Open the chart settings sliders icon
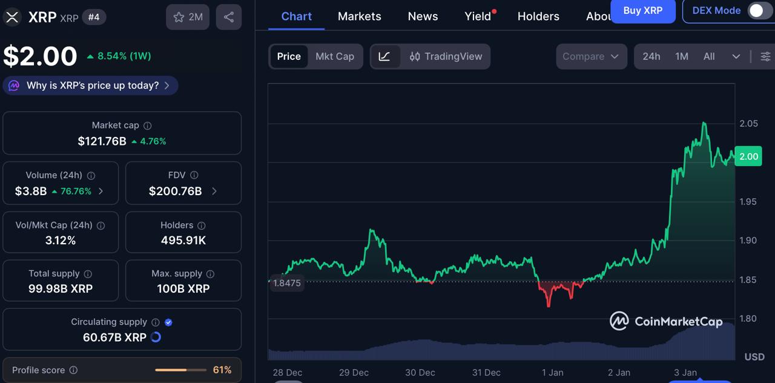This screenshot has width=775, height=383. (x=765, y=56)
